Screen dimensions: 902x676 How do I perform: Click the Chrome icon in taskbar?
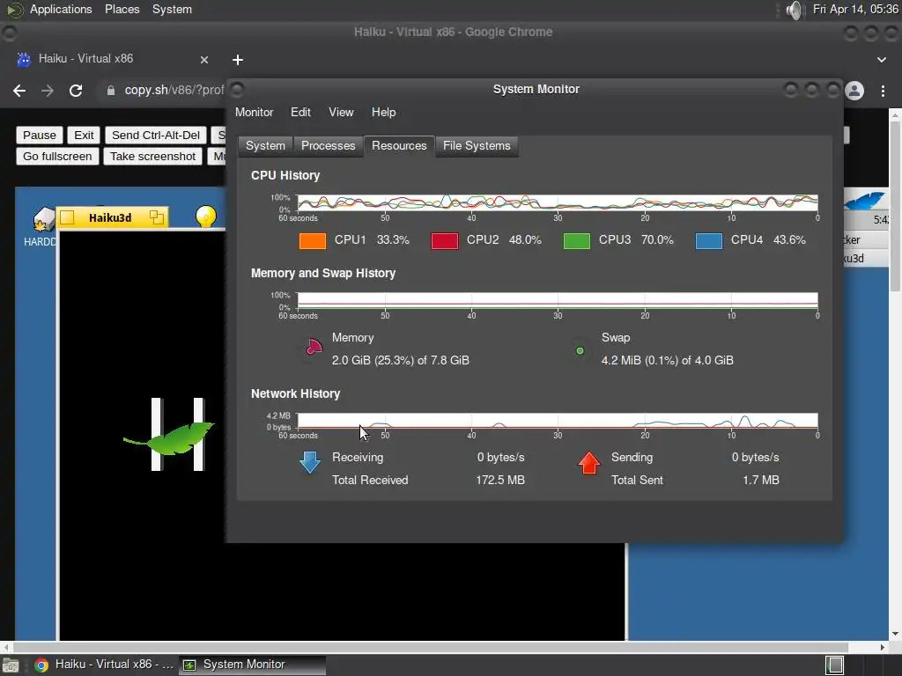pyautogui.click(x=41, y=665)
